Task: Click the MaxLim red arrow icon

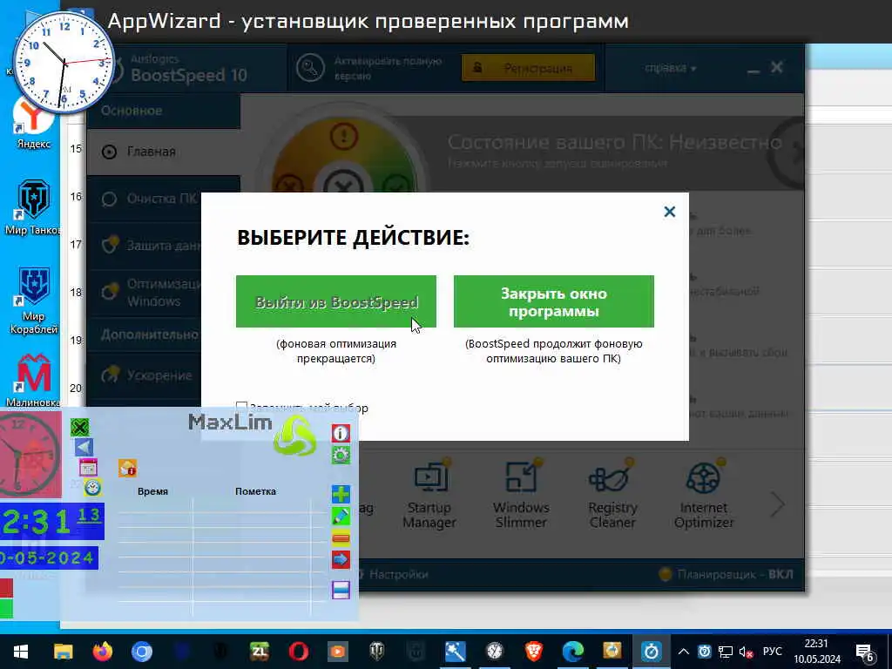Action: pos(341,560)
